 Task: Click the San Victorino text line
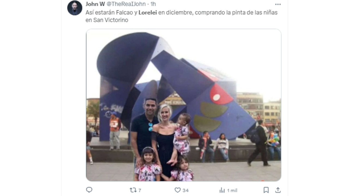(107, 20)
